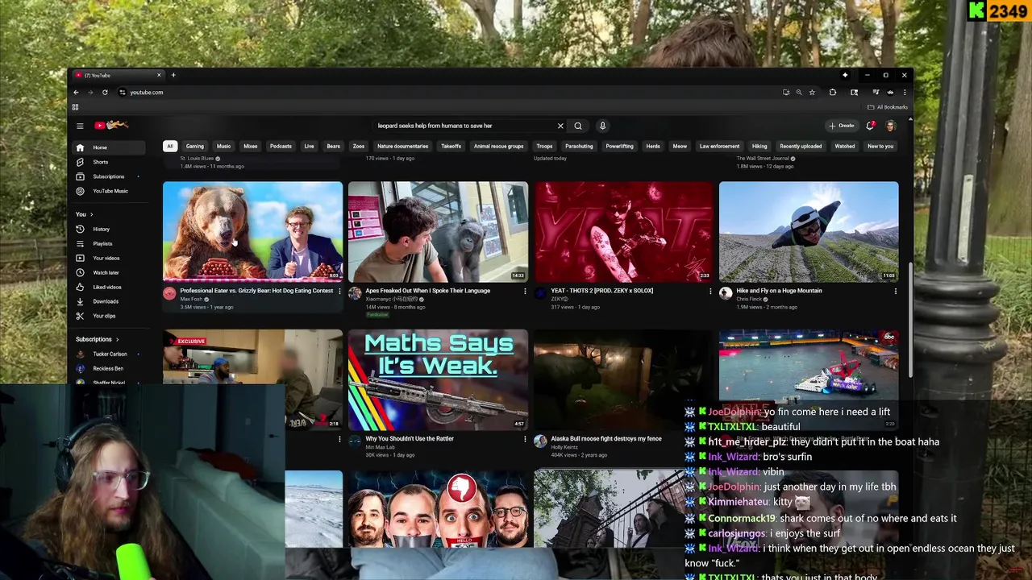1032x580 pixels.
Task: Open the Apes Freaked Out video thumbnail
Action: 438,231
